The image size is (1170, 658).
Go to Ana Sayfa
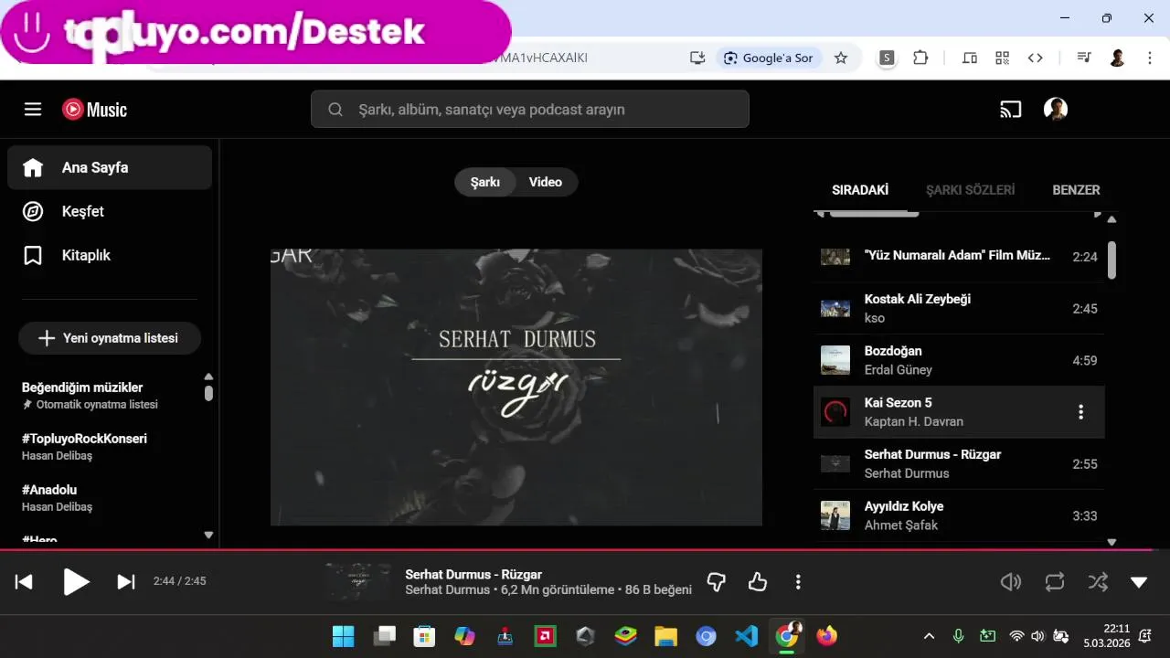point(110,167)
